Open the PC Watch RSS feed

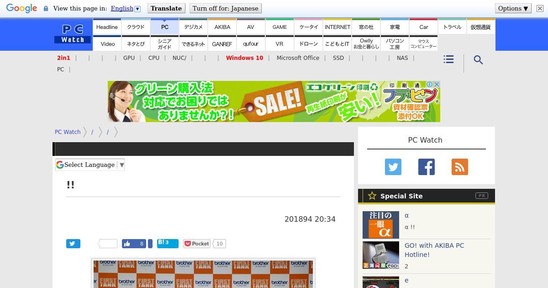pos(460,167)
